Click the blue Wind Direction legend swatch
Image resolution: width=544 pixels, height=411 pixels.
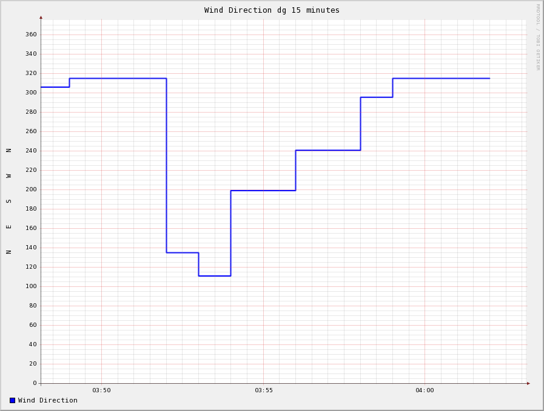(x=12, y=400)
